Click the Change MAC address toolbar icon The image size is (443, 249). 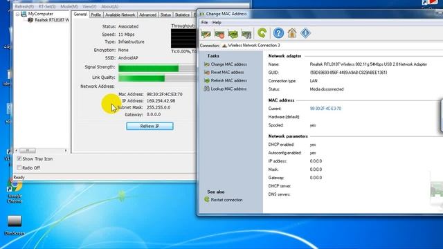[x=206, y=34]
